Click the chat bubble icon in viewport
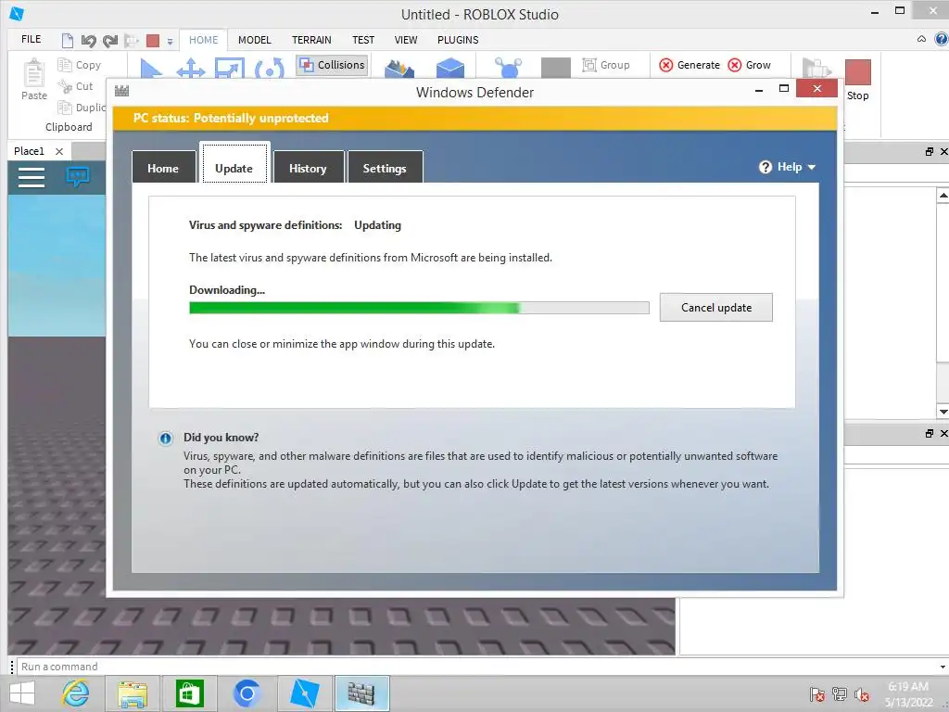Screen dimensions: 949x712 (x=78, y=177)
